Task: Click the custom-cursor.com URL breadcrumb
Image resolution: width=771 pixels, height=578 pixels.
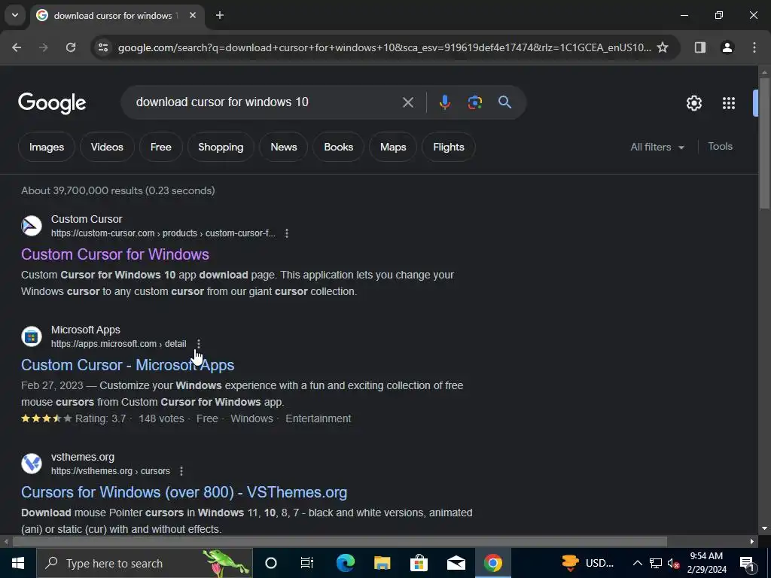Action: [x=163, y=233]
